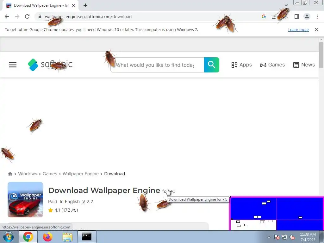
Task: Launch Firefox from taskbar
Action: click(48, 237)
